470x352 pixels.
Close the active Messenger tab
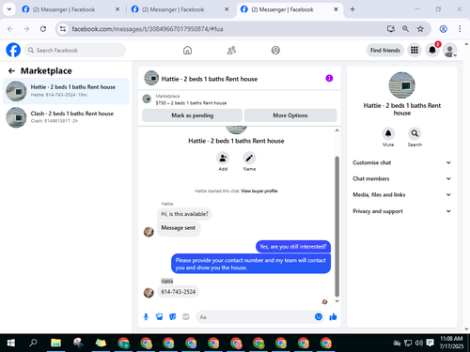[336, 9]
